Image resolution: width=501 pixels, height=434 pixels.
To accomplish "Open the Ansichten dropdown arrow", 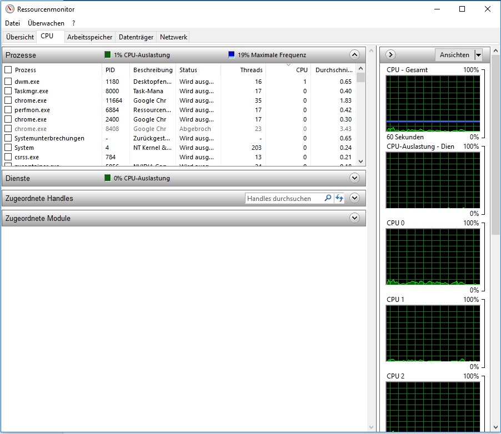I will pos(478,55).
